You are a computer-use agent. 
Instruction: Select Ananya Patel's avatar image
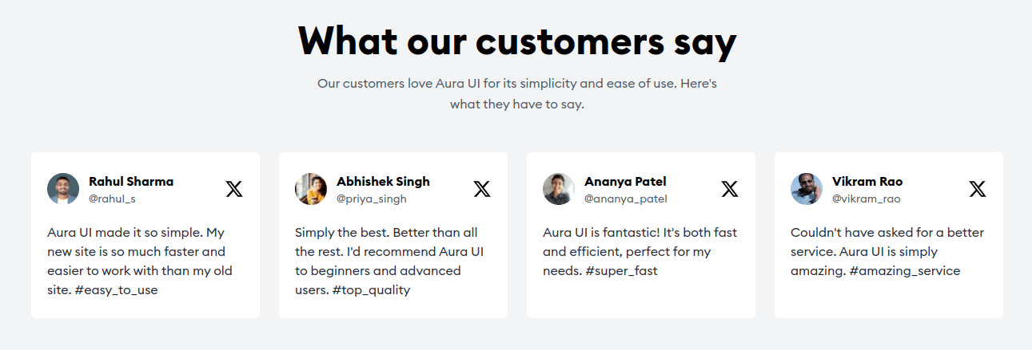point(559,189)
